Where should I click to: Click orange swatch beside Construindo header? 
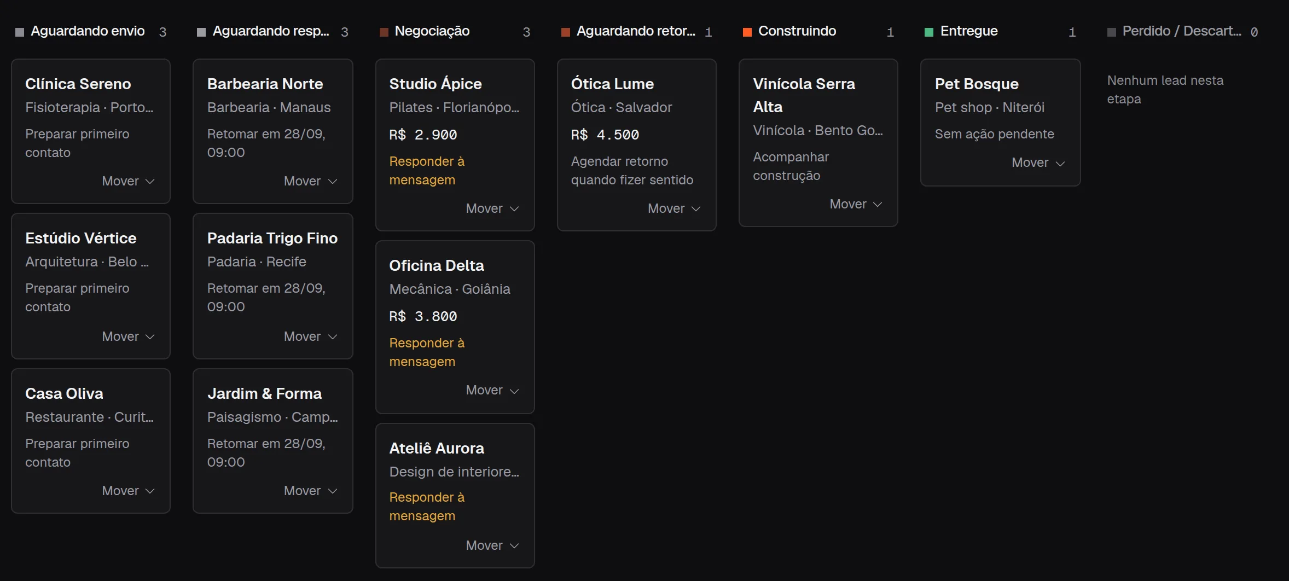point(747,32)
